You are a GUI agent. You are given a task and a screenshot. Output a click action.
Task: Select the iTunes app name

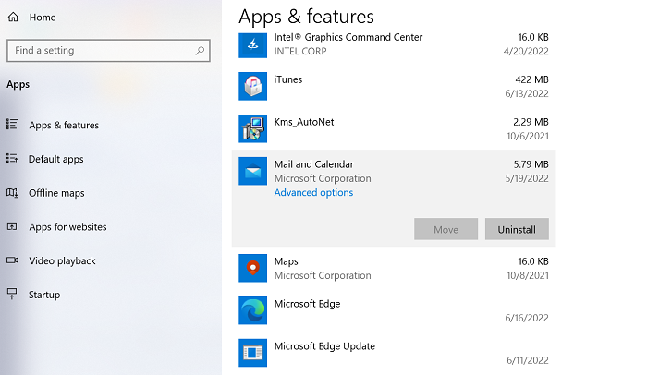[288, 79]
